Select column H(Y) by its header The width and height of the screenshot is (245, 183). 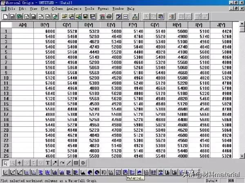coord(177,25)
